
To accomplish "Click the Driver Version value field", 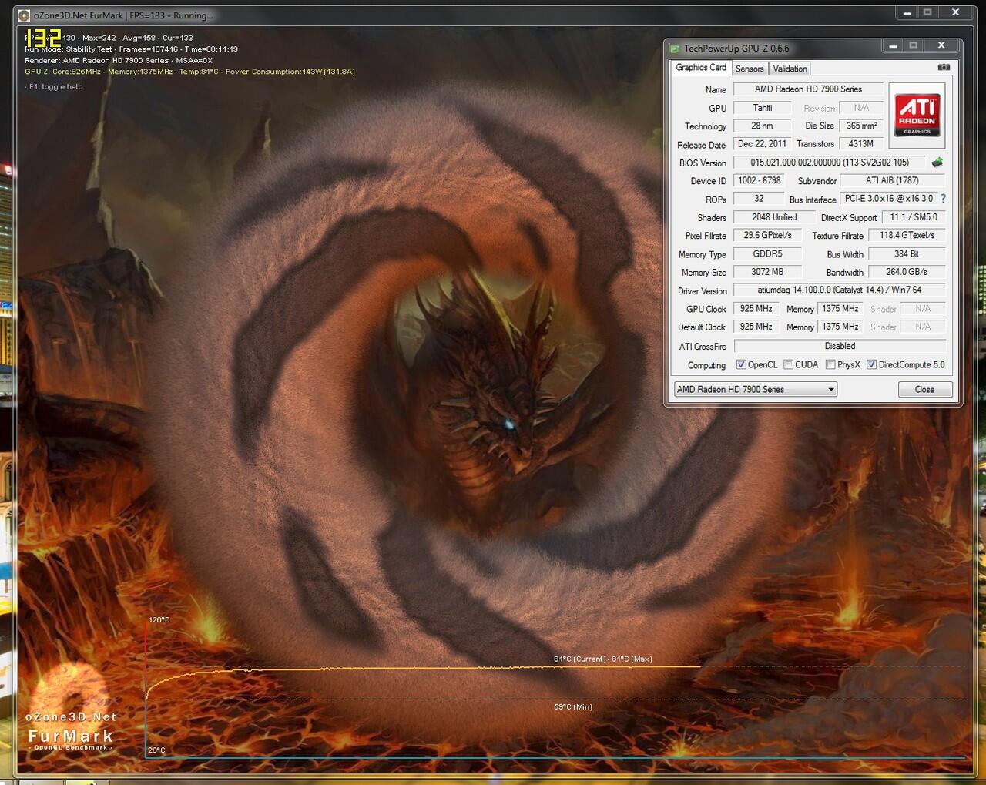I will (x=840, y=290).
